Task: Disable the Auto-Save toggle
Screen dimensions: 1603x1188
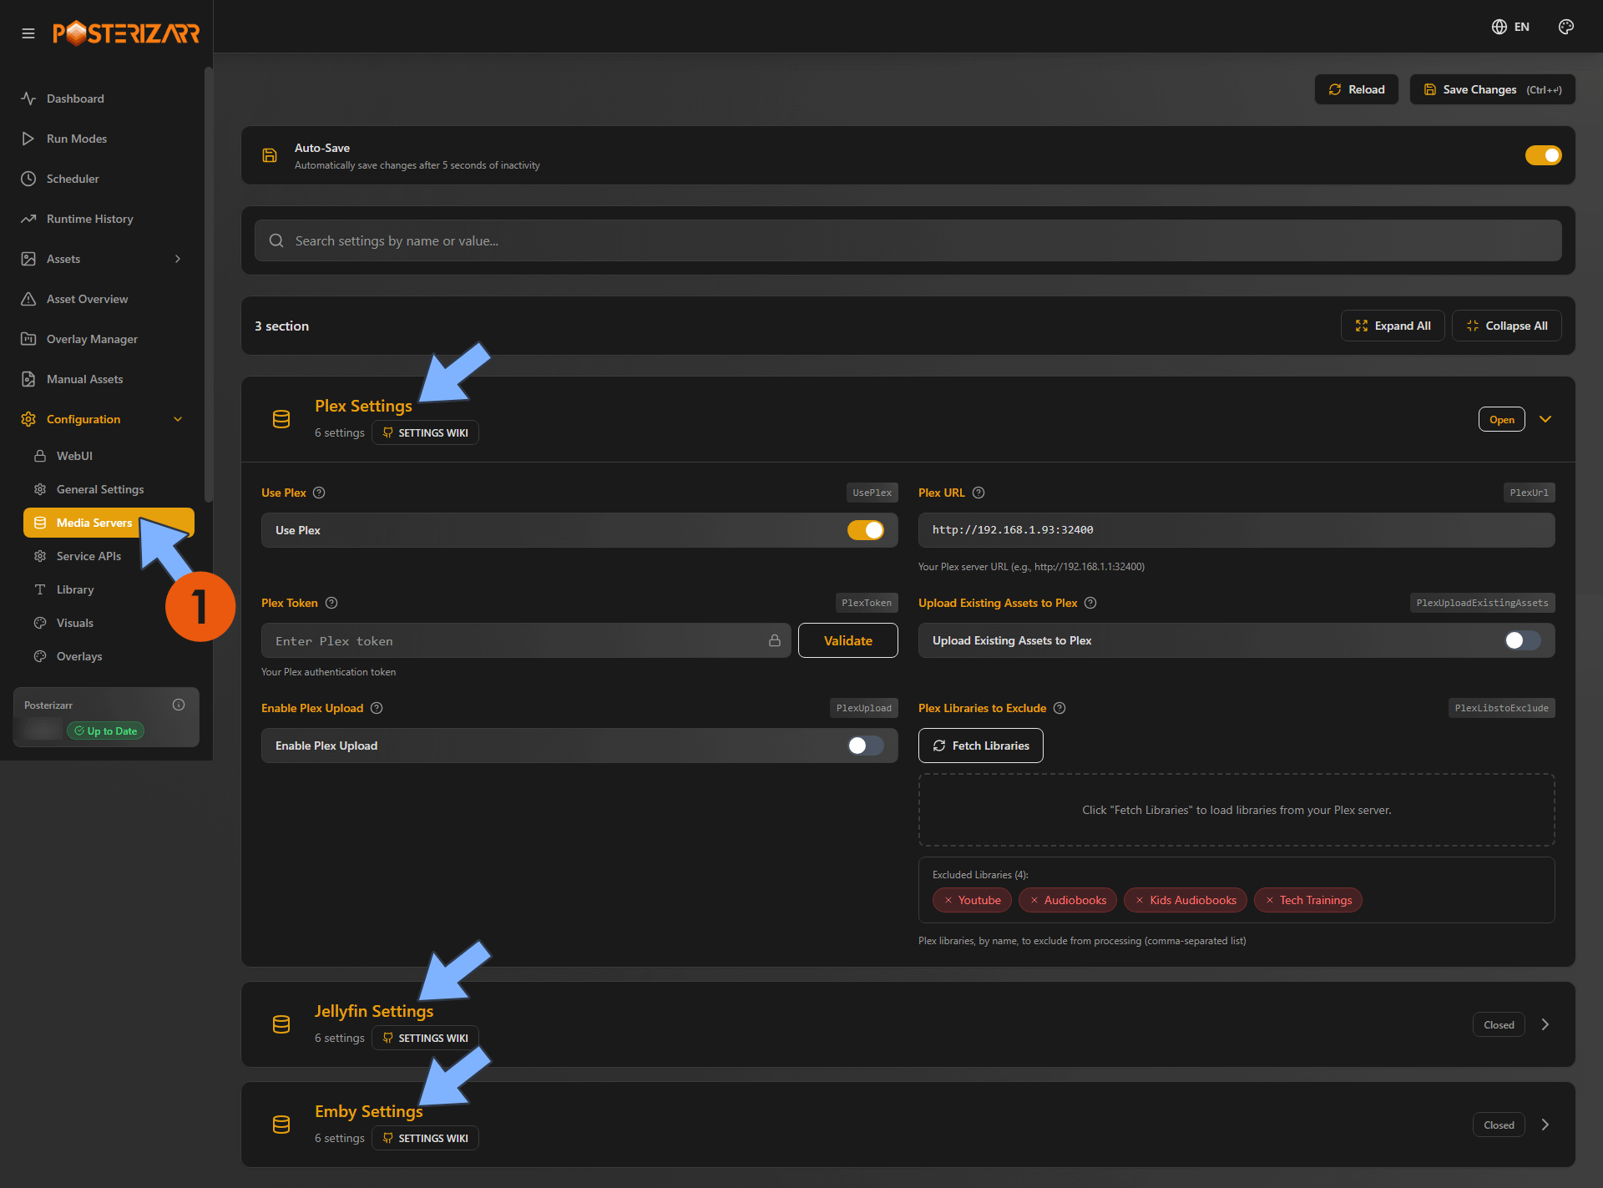Action: point(1543,155)
